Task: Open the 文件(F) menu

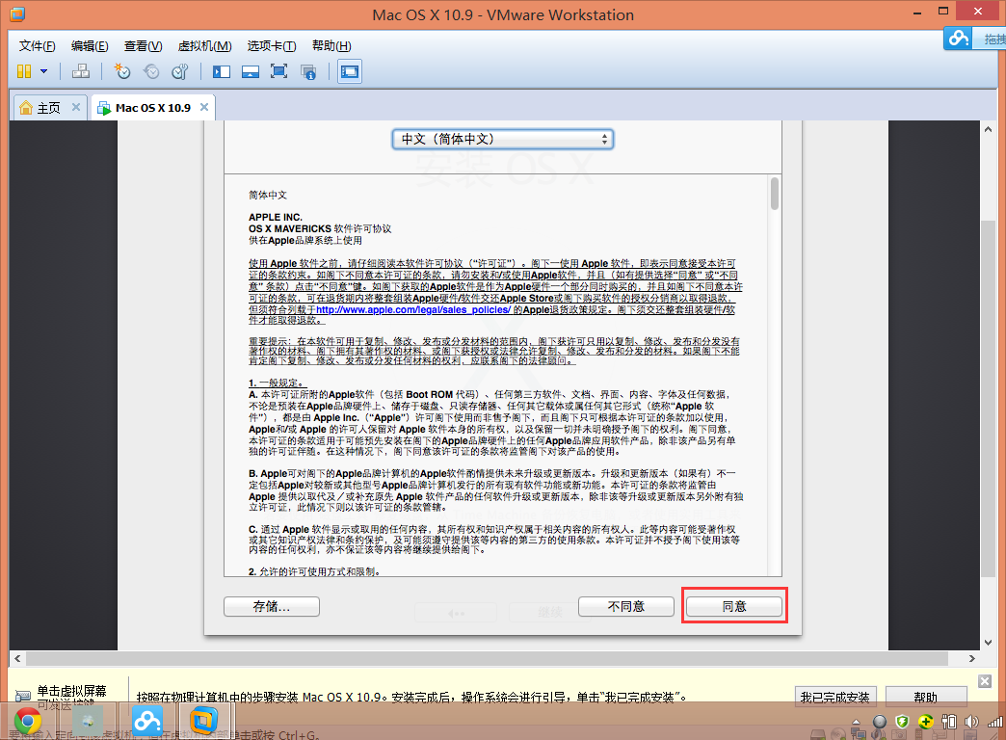Action: click(x=38, y=45)
